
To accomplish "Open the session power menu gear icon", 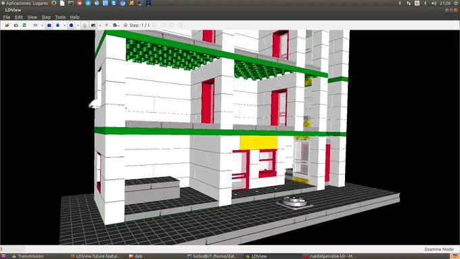I will 456,3.
